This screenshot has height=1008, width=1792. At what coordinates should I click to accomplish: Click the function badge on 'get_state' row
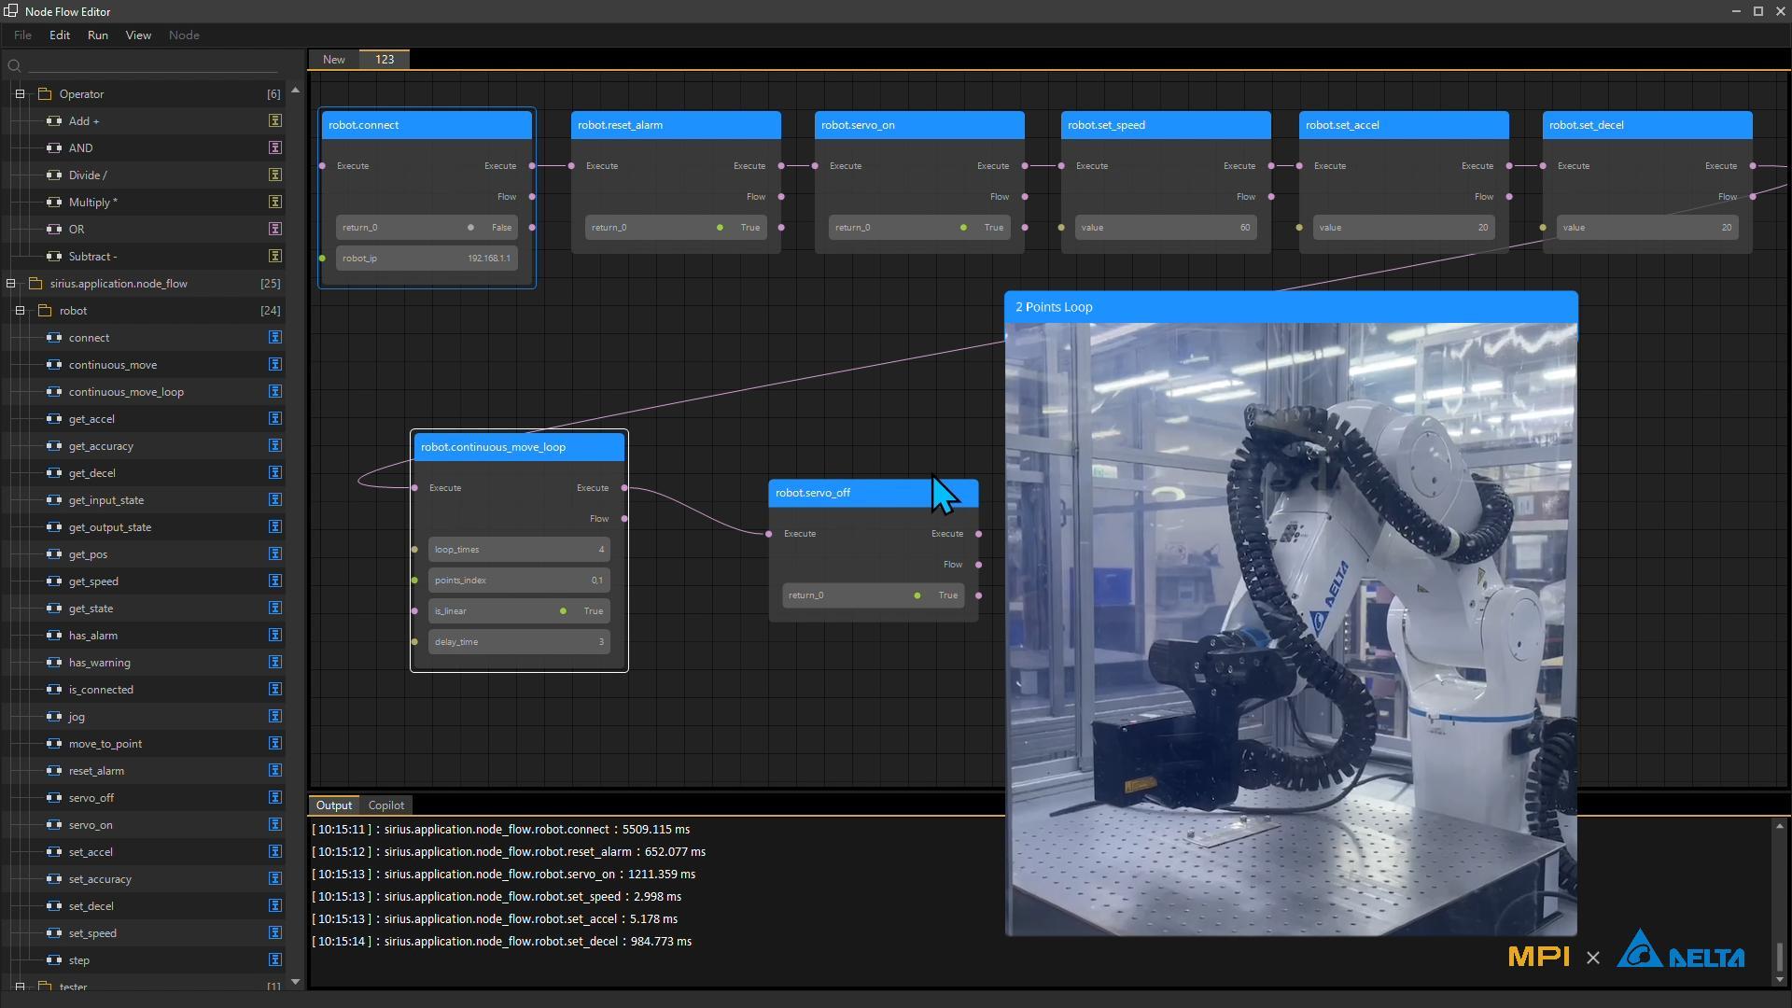(275, 609)
